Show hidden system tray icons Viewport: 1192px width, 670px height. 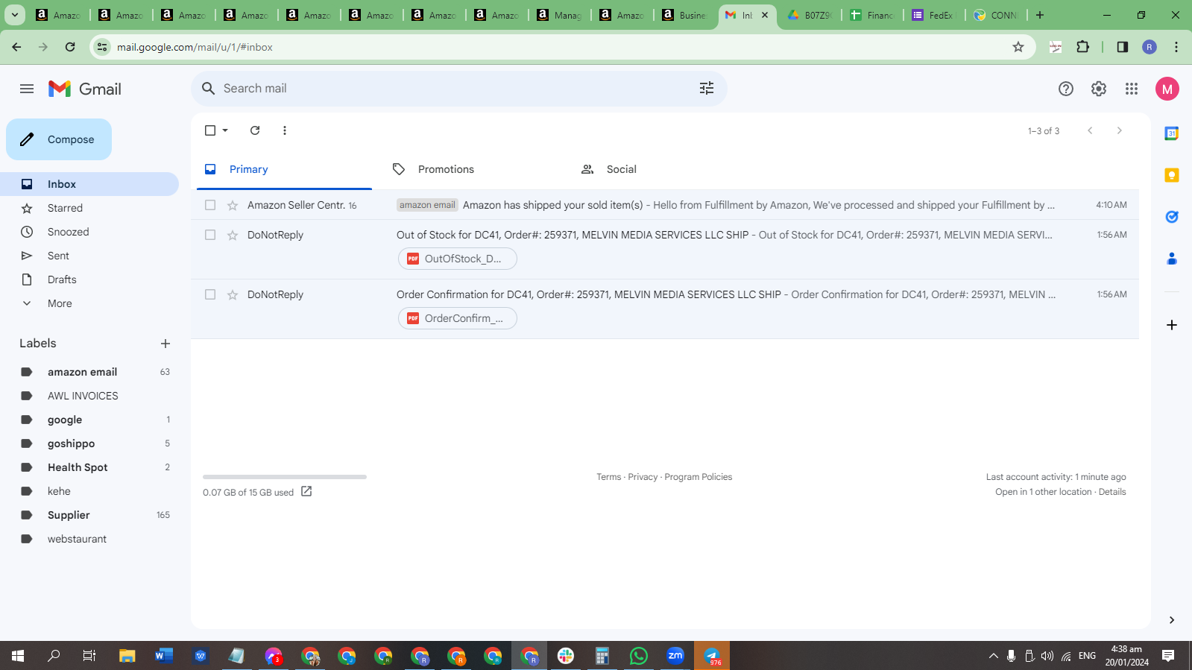tap(993, 656)
